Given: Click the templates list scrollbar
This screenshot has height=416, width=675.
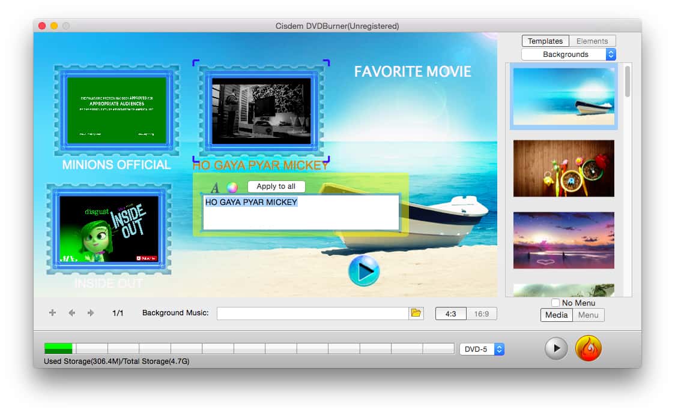Looking at the screenshot, I should point(628,82).
